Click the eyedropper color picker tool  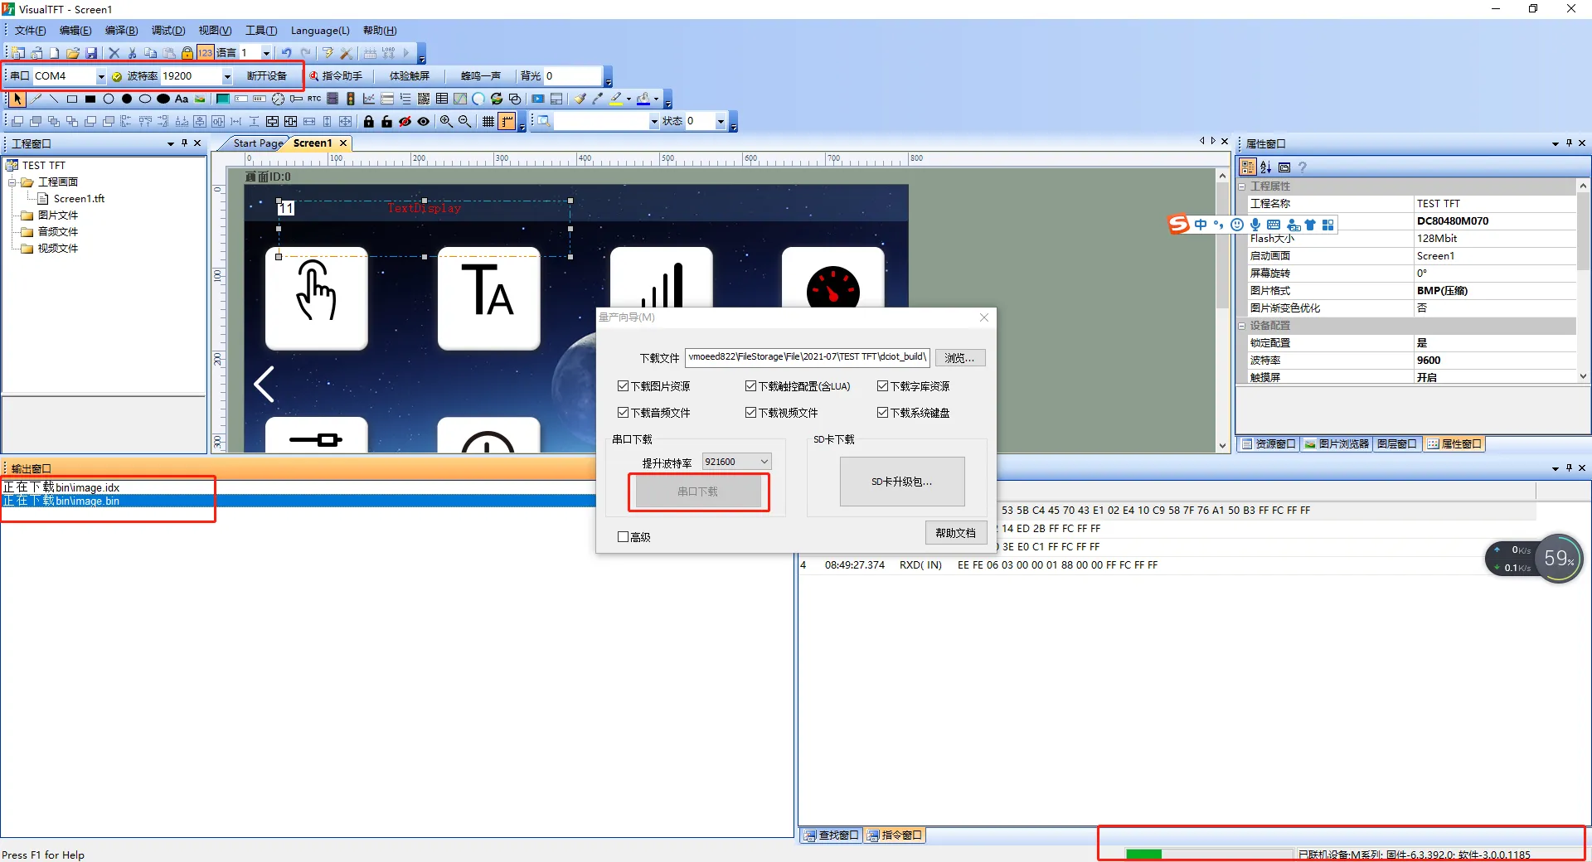tap(598, 99)
